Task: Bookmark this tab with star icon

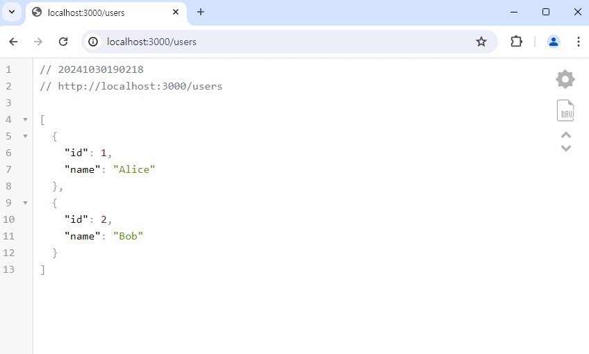Action: 481,42
